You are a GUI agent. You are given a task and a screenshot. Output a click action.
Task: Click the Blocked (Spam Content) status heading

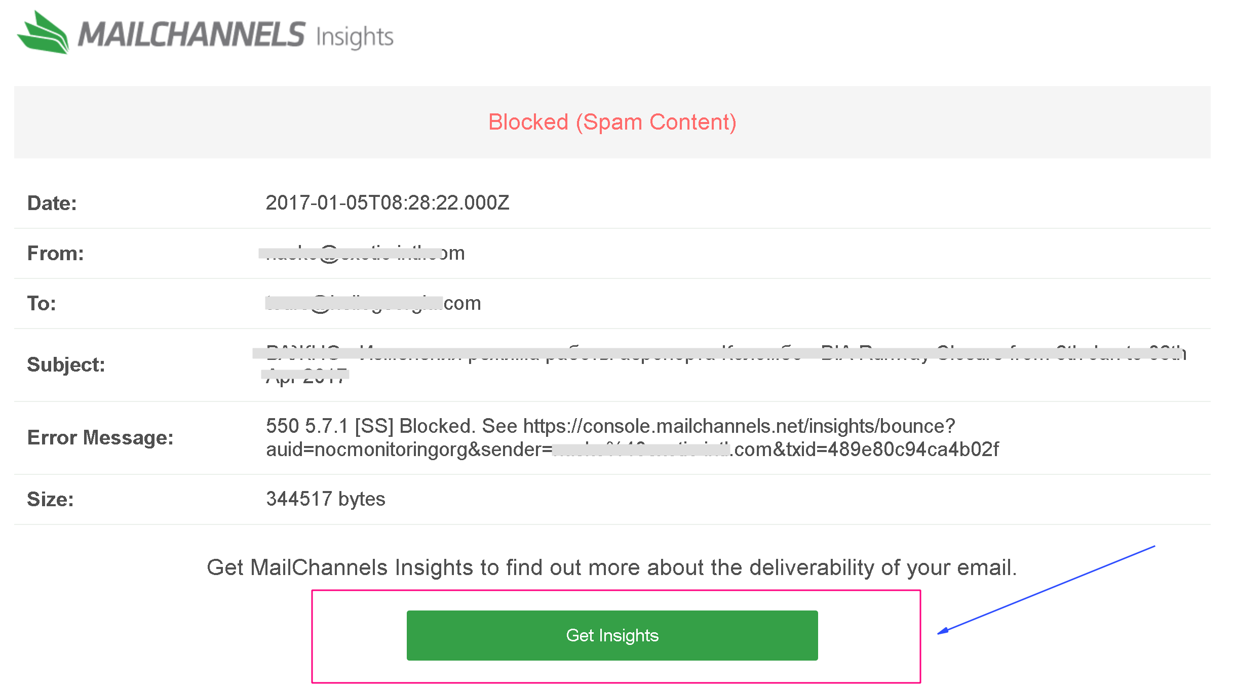612,122
